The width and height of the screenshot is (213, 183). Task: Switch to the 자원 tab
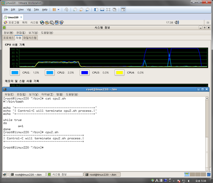19,38
